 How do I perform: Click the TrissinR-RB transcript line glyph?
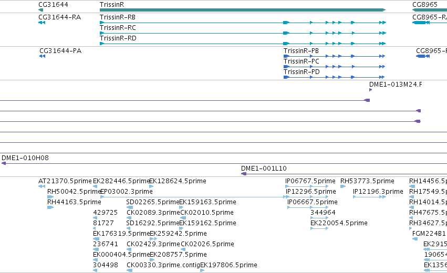[243, 23]
